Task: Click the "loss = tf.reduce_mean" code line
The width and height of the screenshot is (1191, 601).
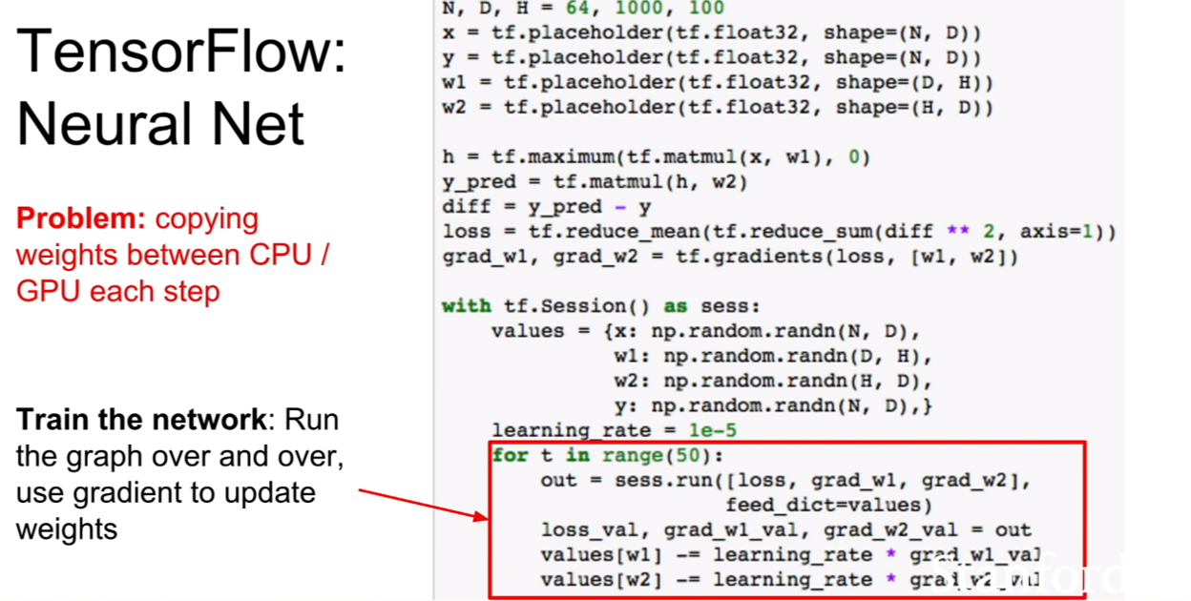Action: 780,232
